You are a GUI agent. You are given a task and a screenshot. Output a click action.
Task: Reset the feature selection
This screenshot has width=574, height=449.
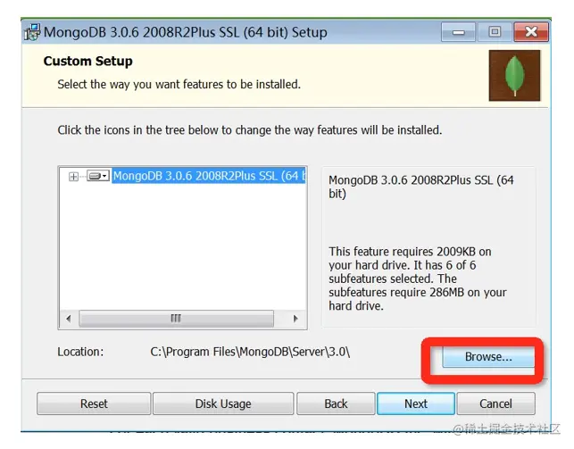[x=94, y=403]
